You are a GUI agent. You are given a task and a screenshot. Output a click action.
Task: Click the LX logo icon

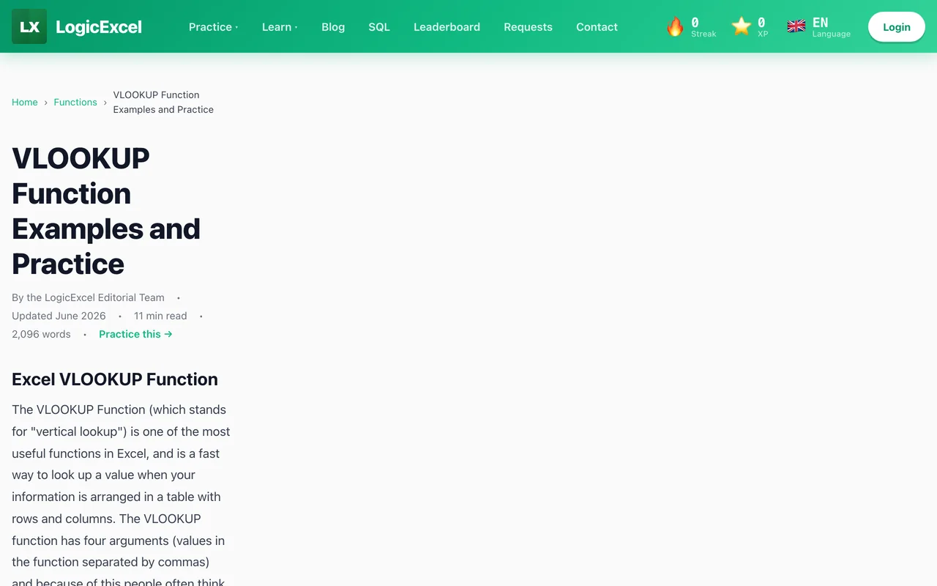pyautogui.click(x=29, y=26)
